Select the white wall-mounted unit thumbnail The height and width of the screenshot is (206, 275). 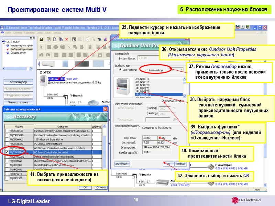point(48,64)
